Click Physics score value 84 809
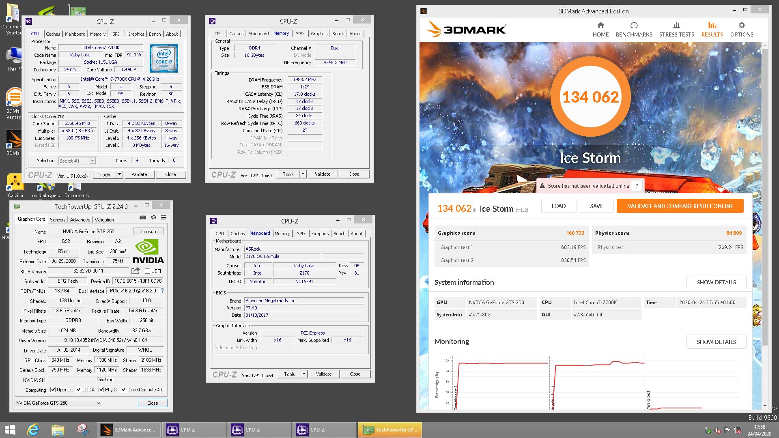The height and width of the screenshot is (438, 779). click(734, 233)
